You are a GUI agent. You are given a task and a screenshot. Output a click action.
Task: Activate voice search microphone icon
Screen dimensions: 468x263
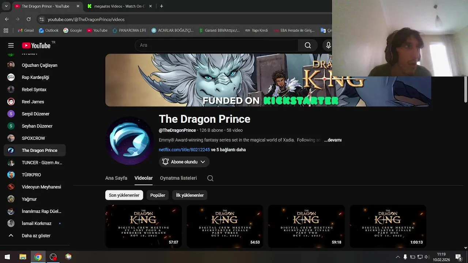tap(328, 45)
